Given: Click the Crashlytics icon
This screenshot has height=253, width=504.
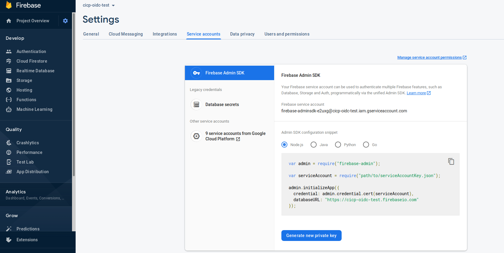Looking at the screenshot, I should pos(9,143).
